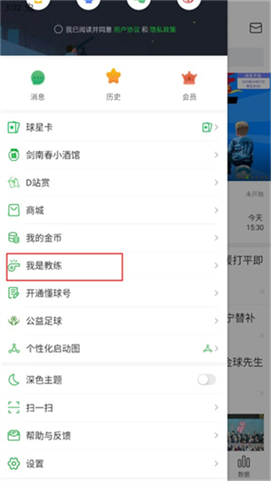Select the 开通懂球号 menu entry
The image size is (271, 481).
point(114,293)
